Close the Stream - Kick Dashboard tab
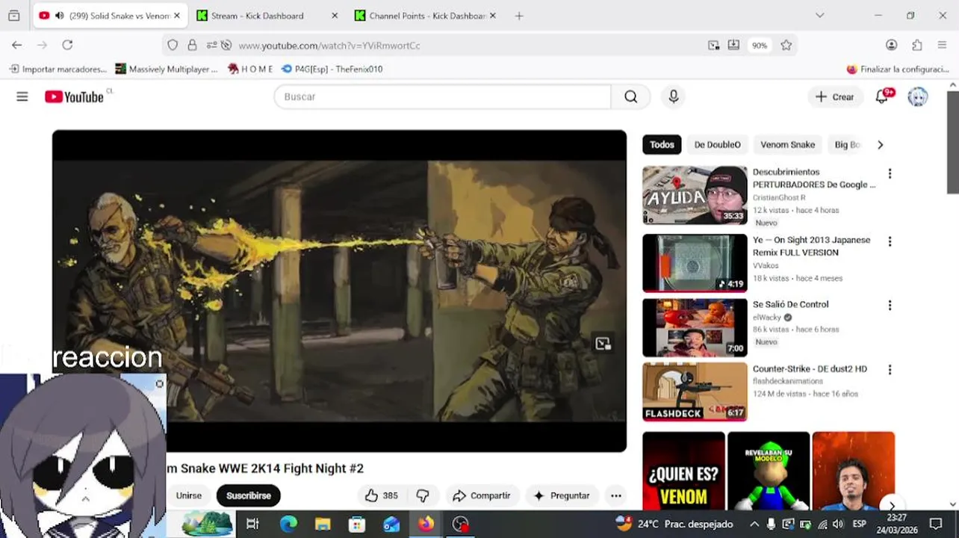Viewport: 959px width, 538px height. [335, 16]
